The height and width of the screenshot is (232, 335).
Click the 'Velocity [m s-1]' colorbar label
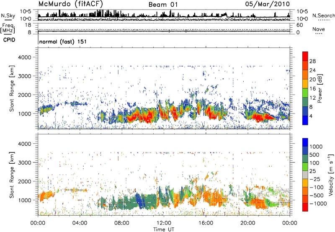click(331, 175)
